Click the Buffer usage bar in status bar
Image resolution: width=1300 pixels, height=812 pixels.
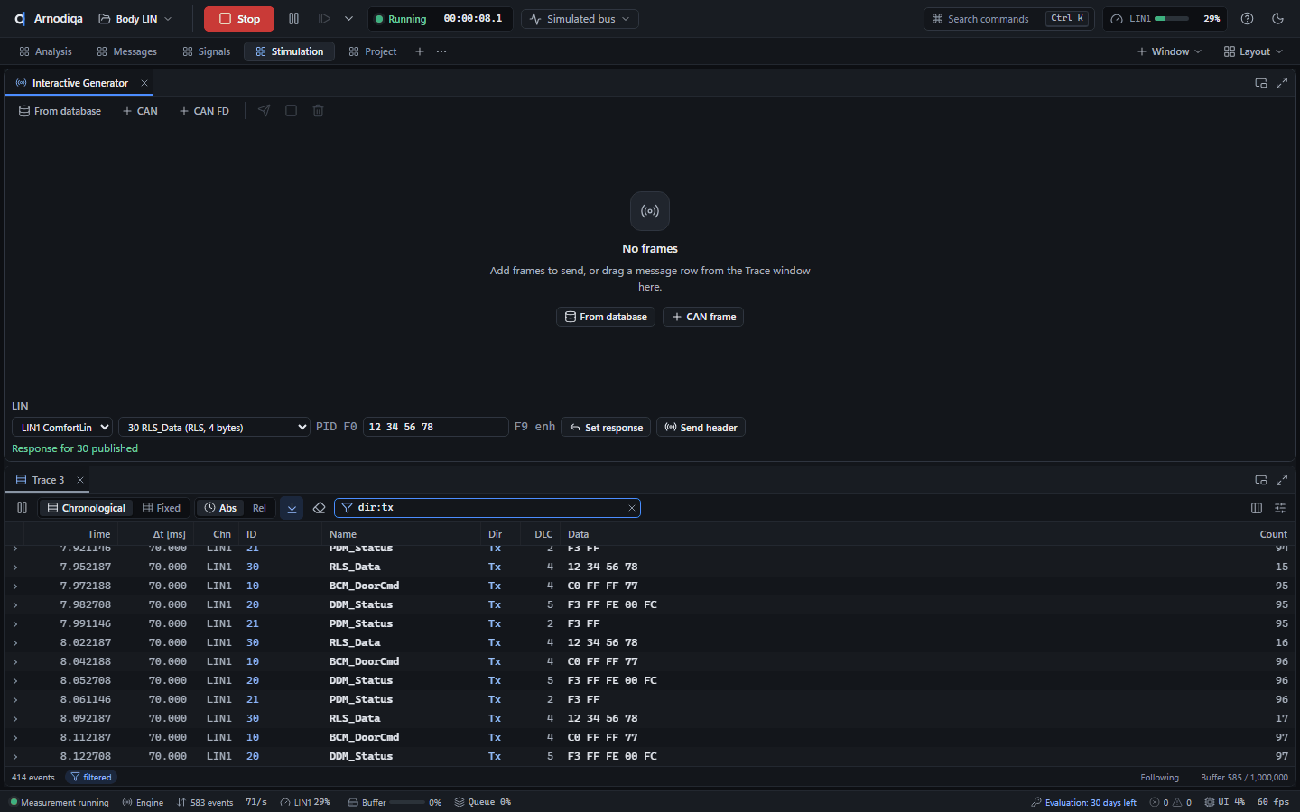tap(407, 802)
